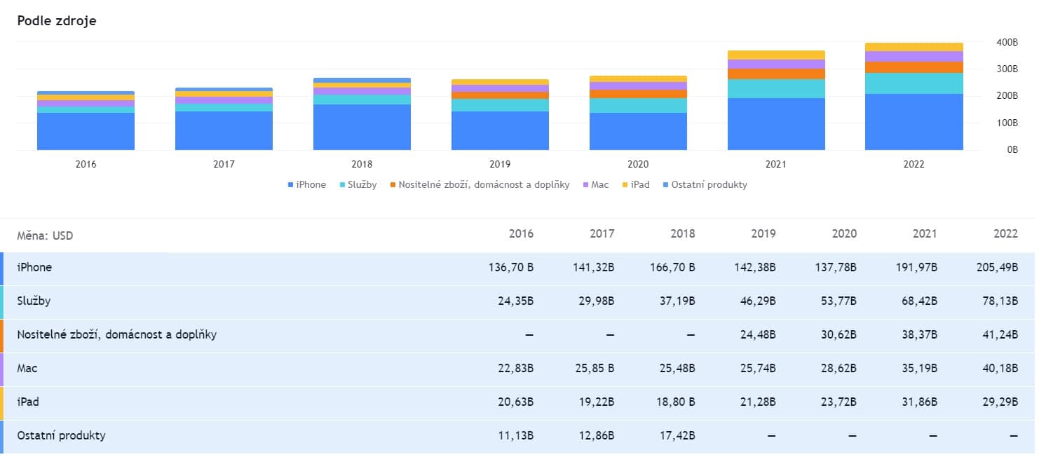Click the Mac row color stripe
Viewport: 1039px width, 457px height.
[x=3, y=368]
